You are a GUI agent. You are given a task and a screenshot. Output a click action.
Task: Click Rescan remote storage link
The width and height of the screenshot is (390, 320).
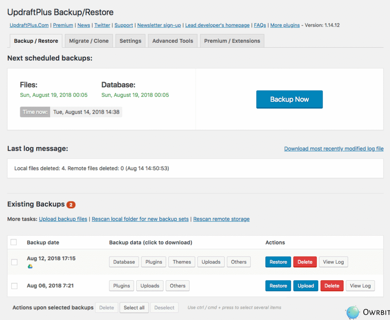pos(221,219)
